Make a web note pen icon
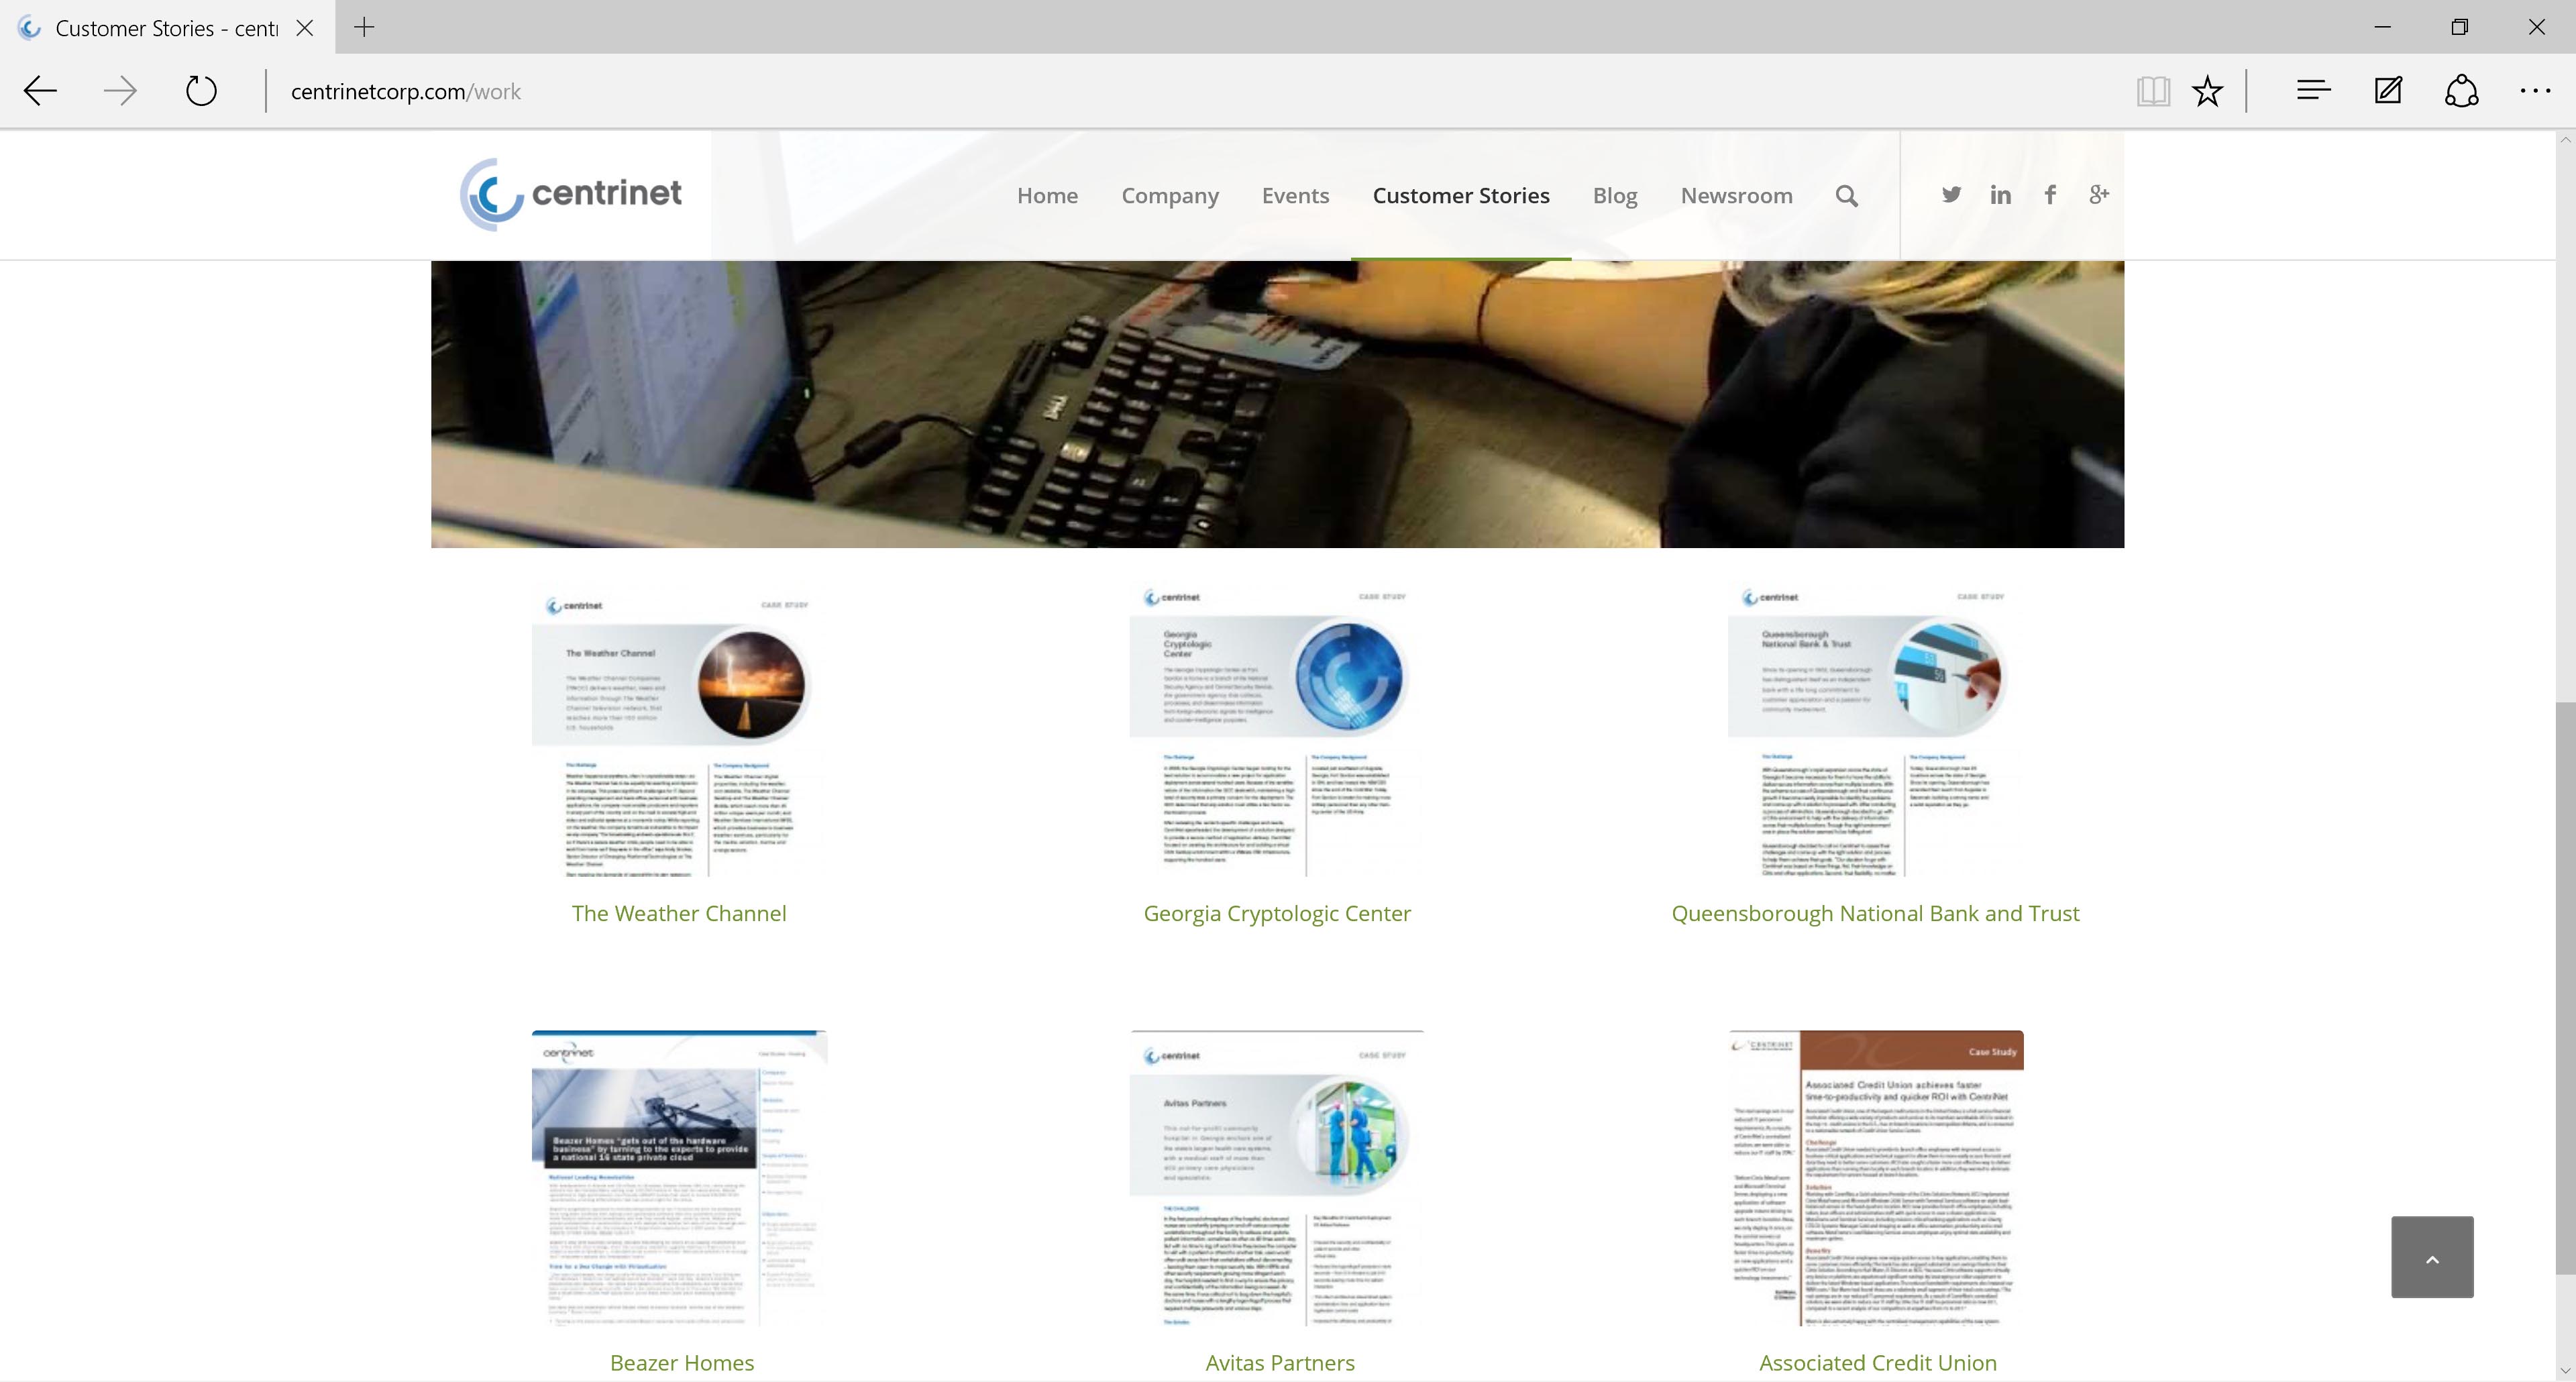 click(2388, 91)
